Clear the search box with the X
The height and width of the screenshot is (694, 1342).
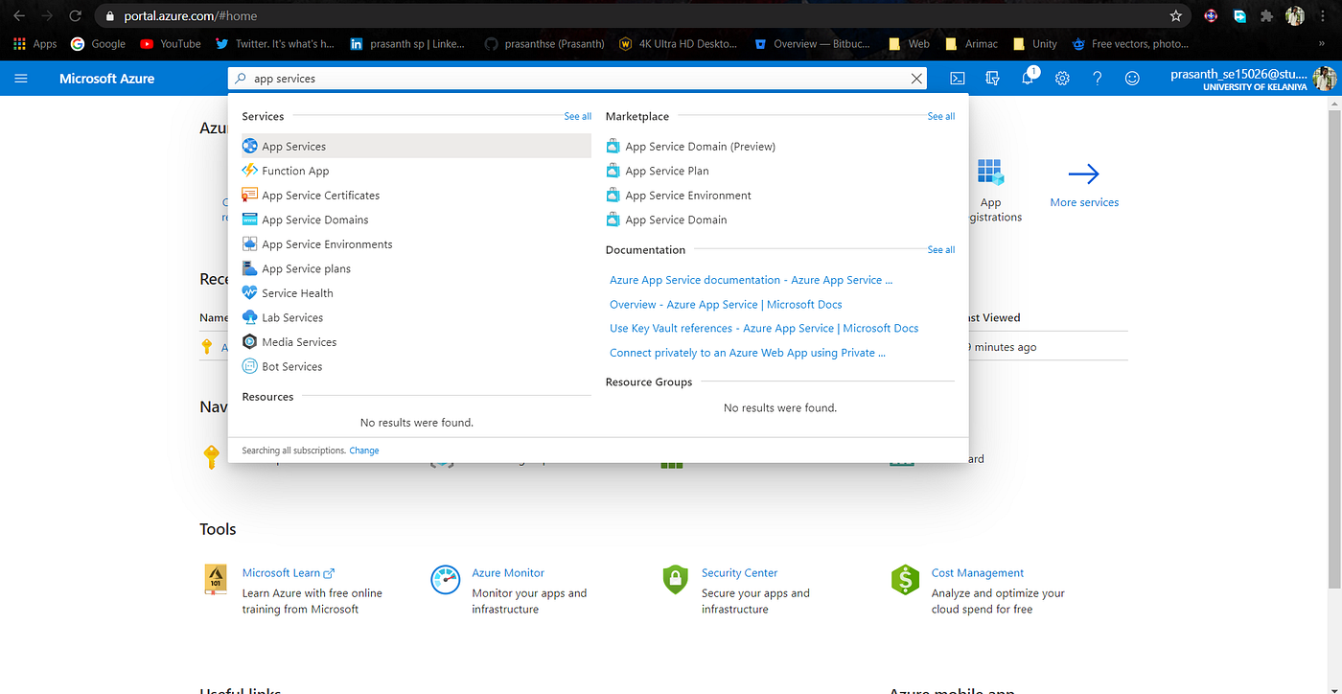pos(916,79)
